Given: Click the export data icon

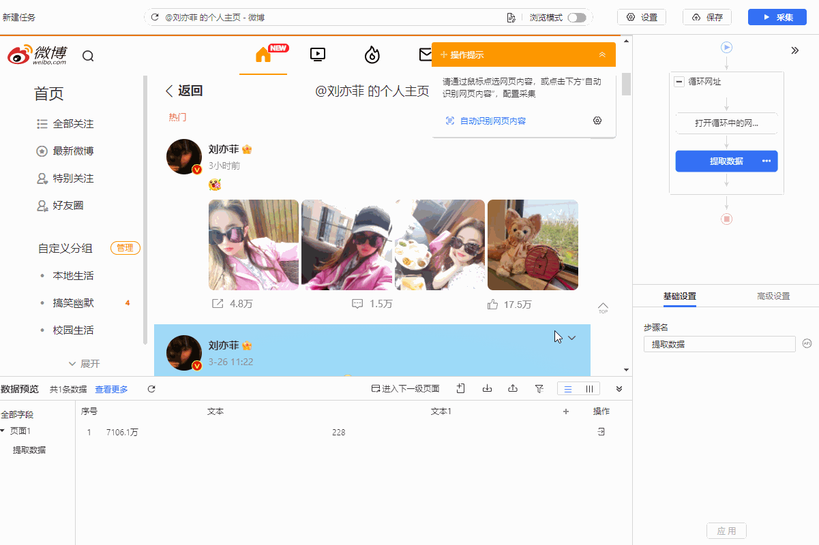Looking at the screenshot, I should [513, 389].
